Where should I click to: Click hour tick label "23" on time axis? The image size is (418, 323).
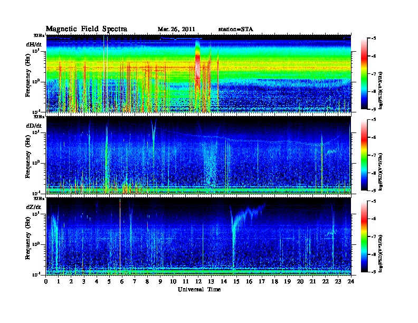338,282
